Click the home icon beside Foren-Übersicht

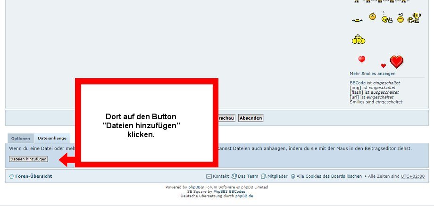11,176
